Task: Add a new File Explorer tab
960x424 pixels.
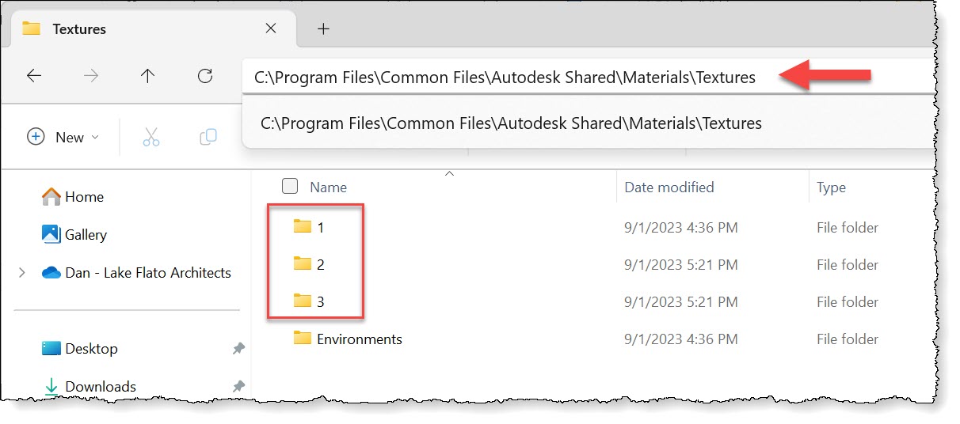Action: pos(322,28)
